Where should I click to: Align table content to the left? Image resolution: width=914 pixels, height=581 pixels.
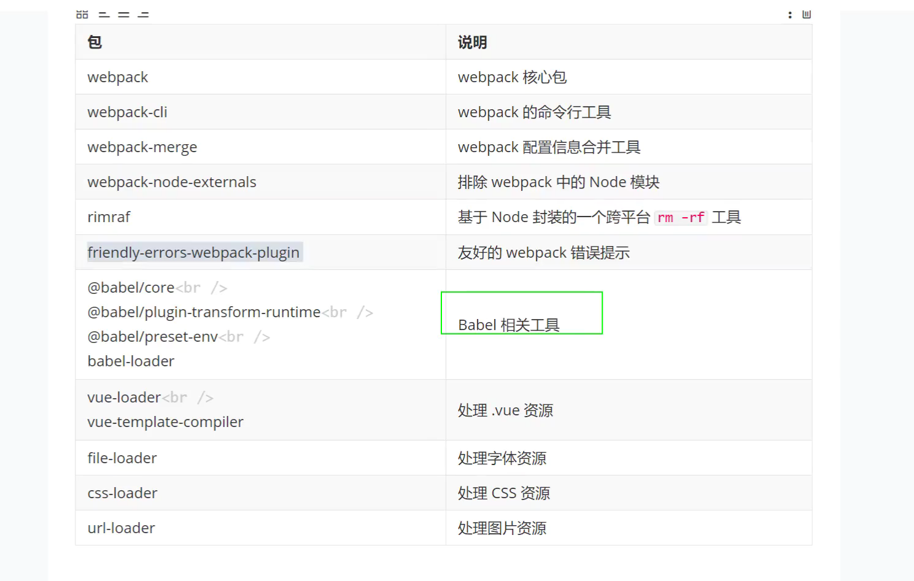point(104,14)
